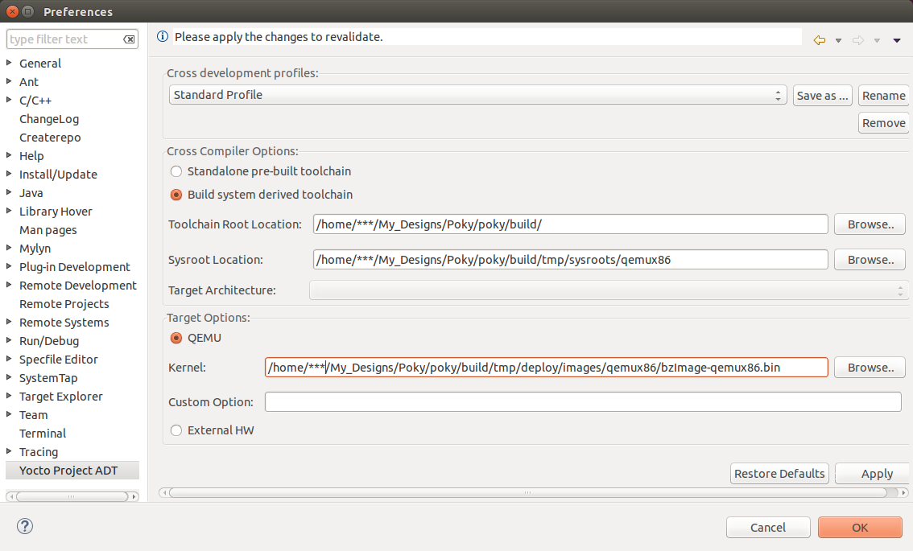This screenshot has width=913, height=551.
Task: Enable the External HW target option
Action: (x=176, y=430)
